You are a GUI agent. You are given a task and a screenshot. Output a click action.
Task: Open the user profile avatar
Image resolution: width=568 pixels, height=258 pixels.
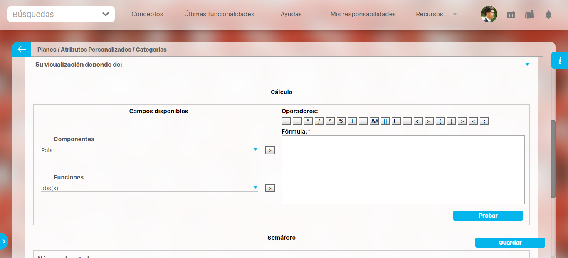489,14
